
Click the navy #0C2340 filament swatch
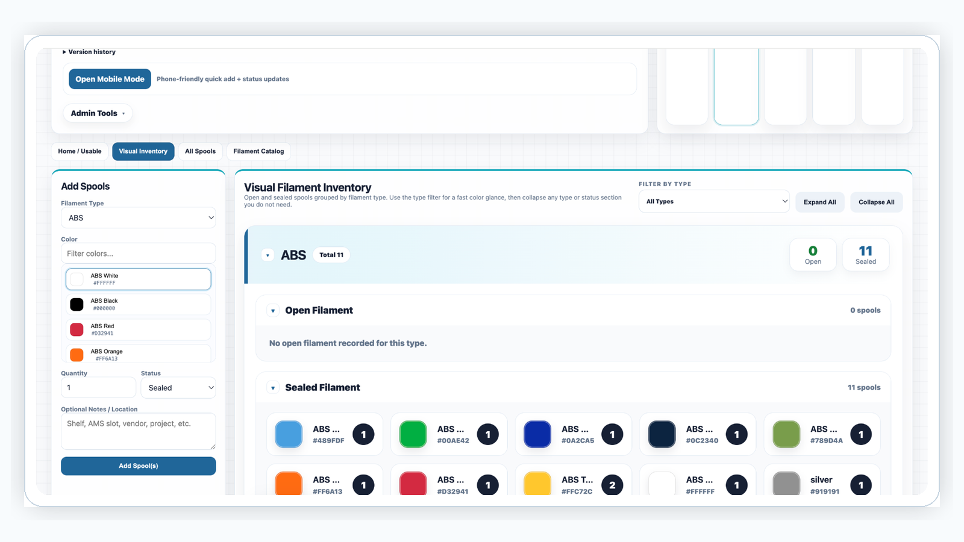[x=662, y=434]
